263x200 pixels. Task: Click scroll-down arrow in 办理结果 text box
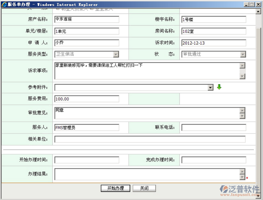pyautogui.click(x=242, y=177)
